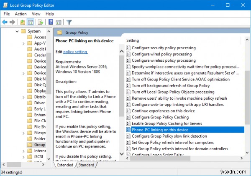Select Turn off Group Policy Client Service AOAC optimization
This screenshot has height=176, width=251.
[181, 79]
